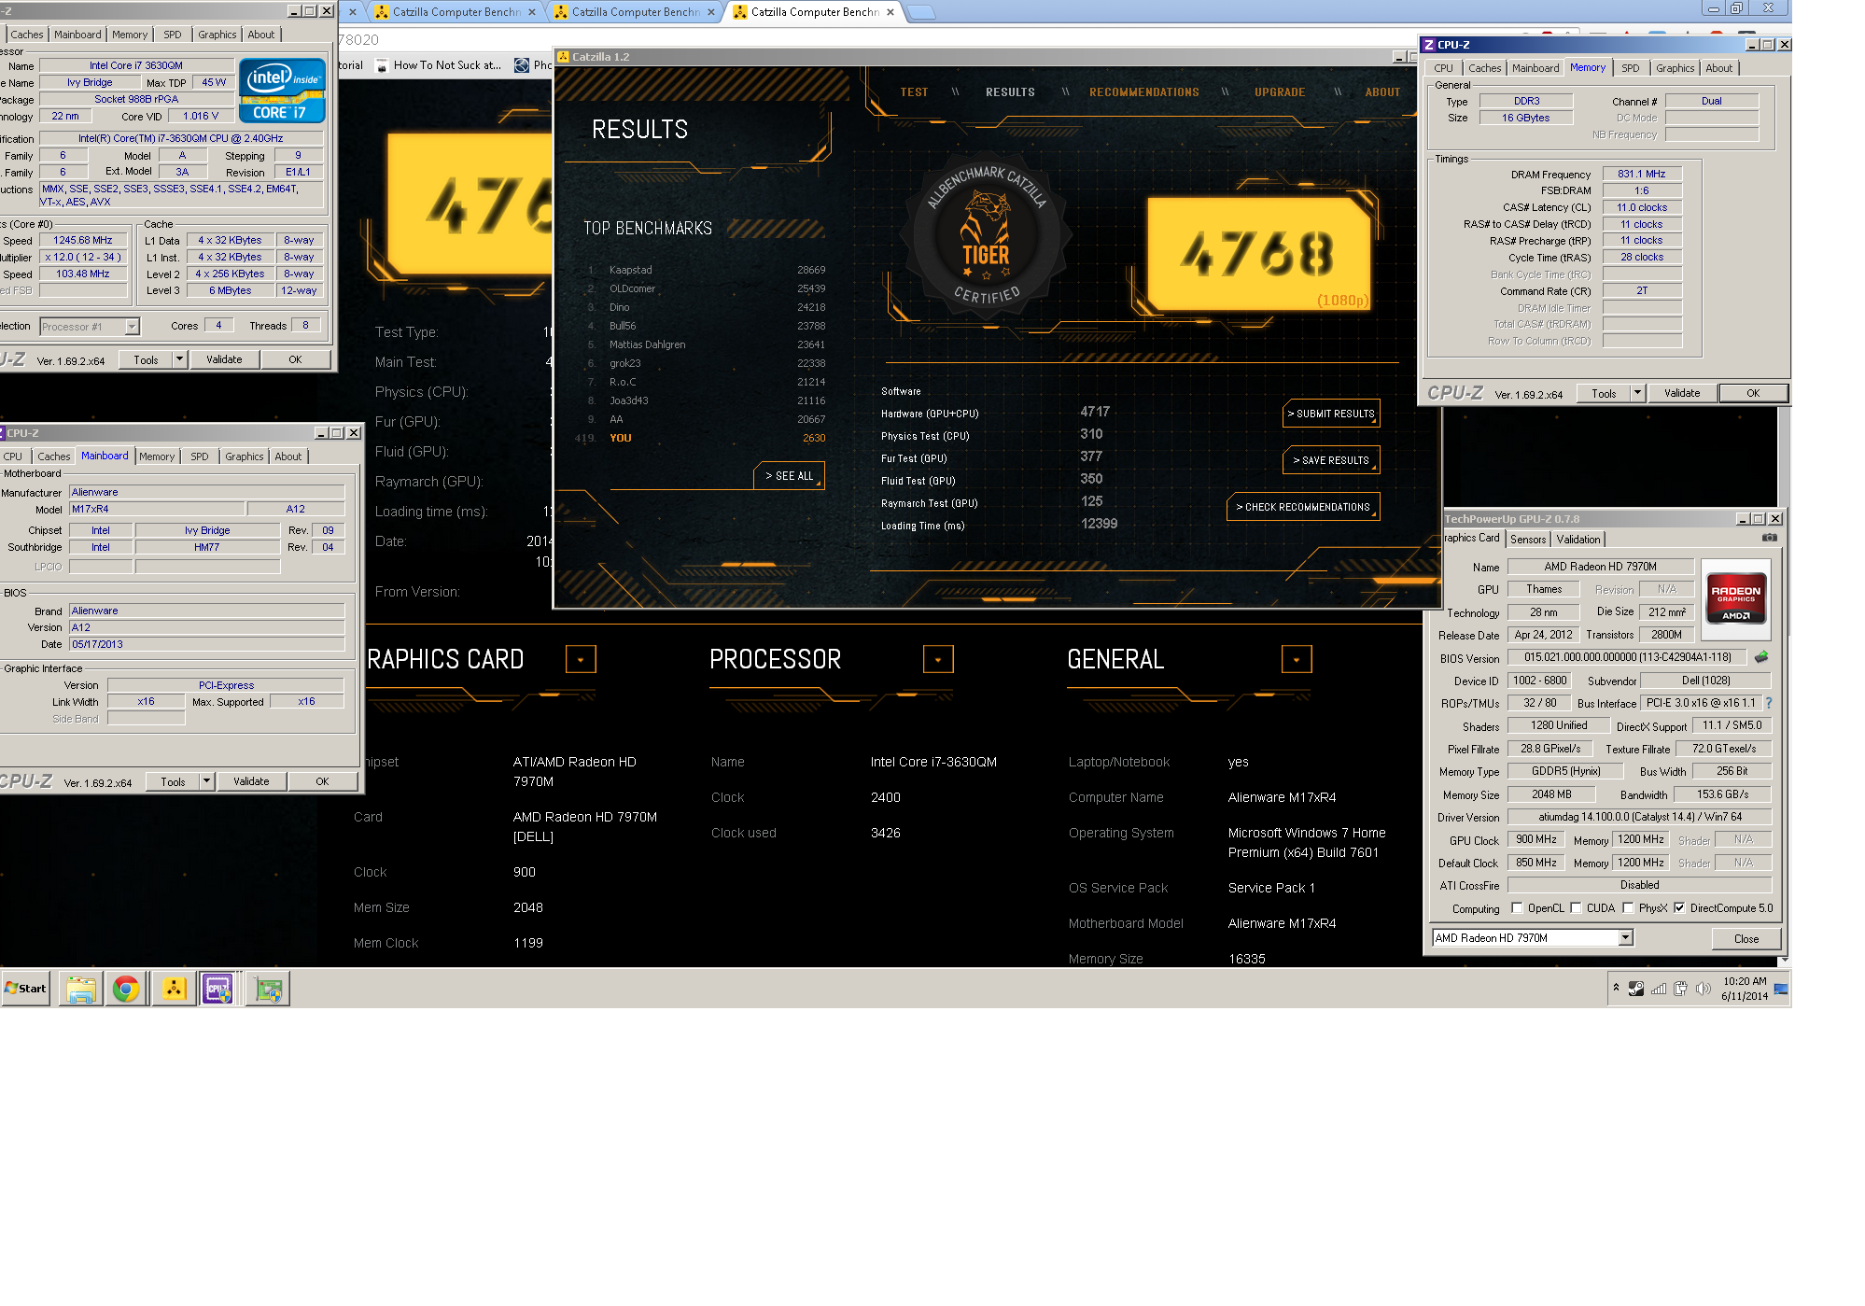Click the Catzilla 1.2 title bar icon
This screenshot has height=1306, width=1865.
point(563,57)
